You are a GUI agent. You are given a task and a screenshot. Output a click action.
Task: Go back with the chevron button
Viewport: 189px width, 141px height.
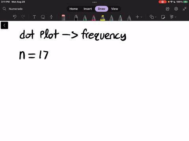(4, 25)
